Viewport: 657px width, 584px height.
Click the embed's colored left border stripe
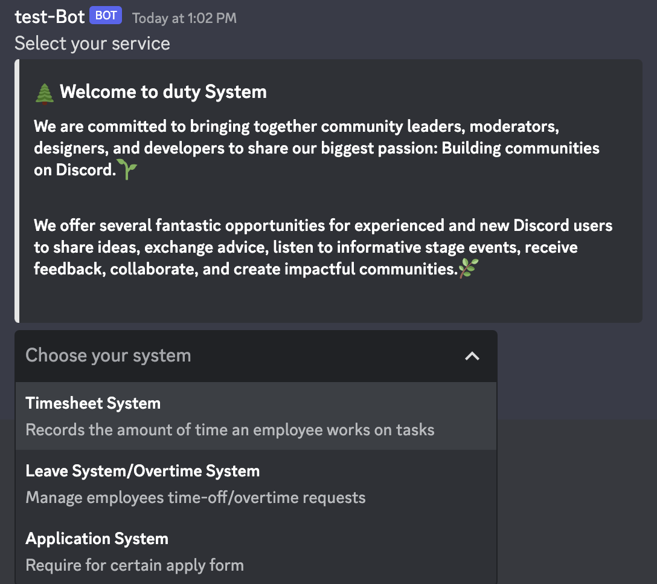(16, 190)
